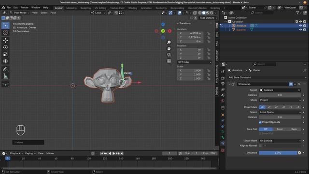Open the XYZ Euler rotation mode dropdown
309x174 pixels.
(194, 62)
